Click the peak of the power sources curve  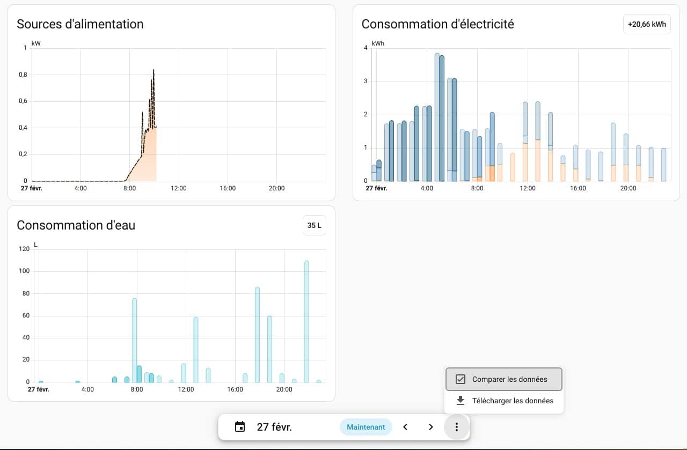[154, 71]
